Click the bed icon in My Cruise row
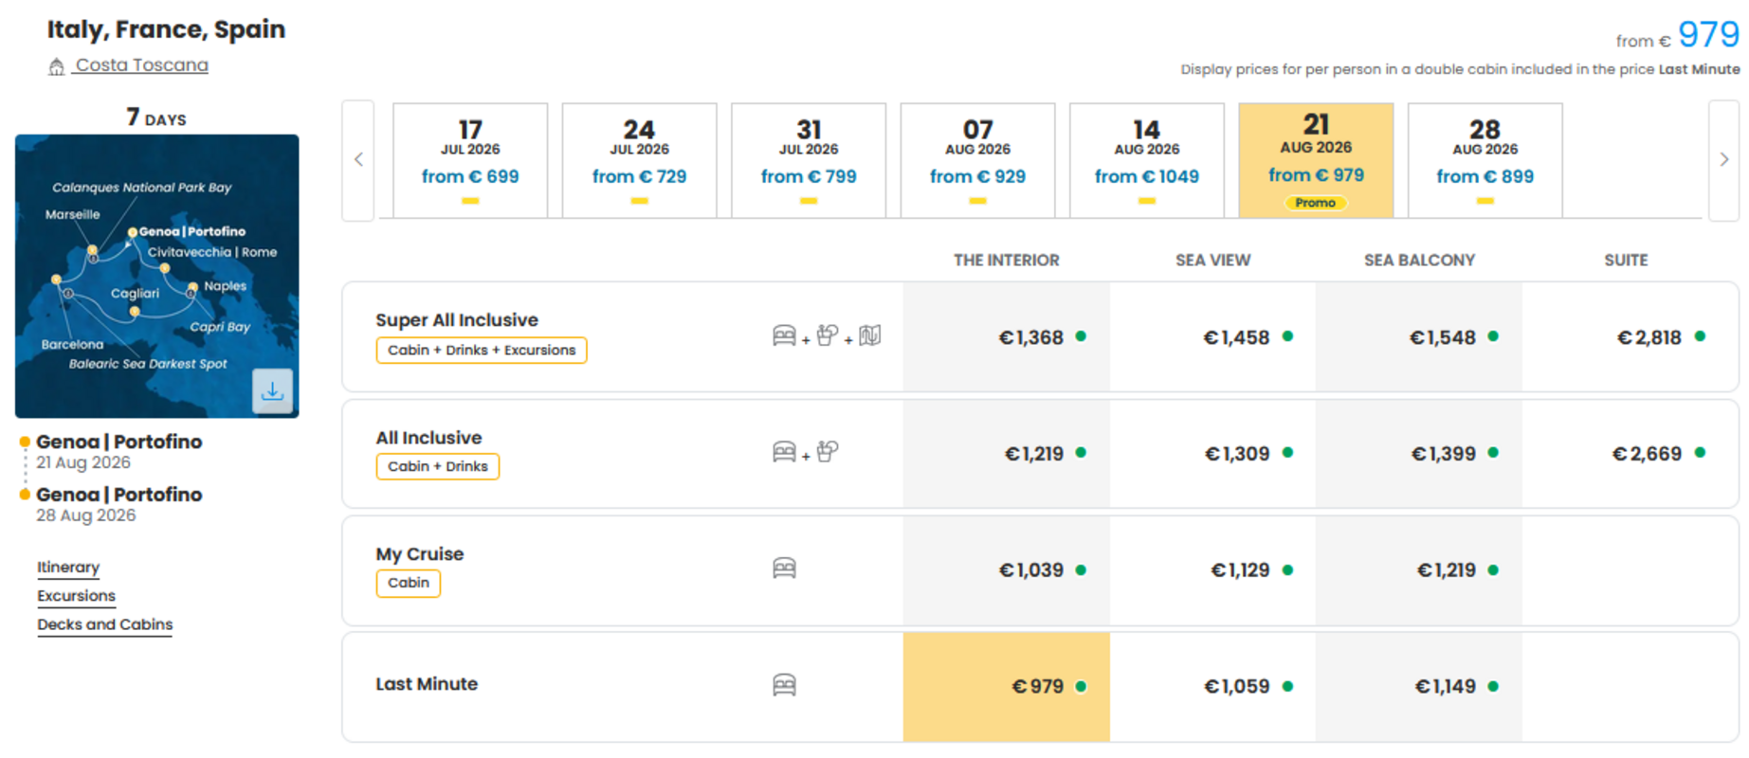The image size is (1749, 758). 784,568
